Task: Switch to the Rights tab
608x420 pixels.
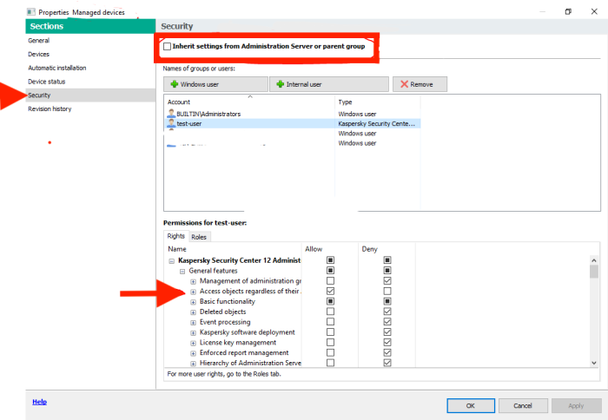Action: tap(175, 236)
